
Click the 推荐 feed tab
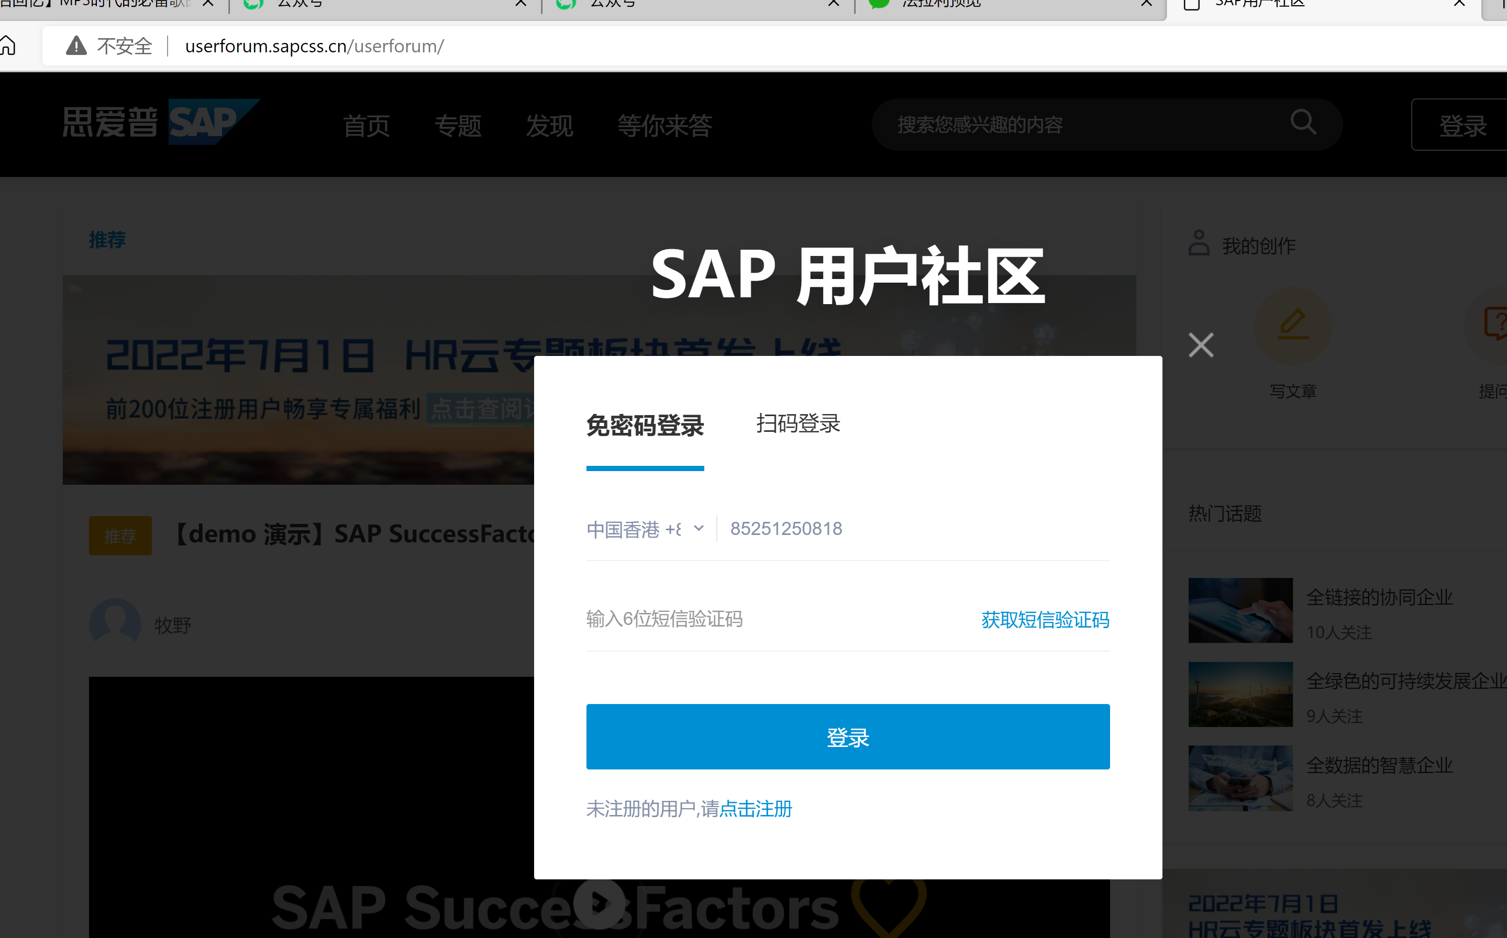tap(107, 240)
